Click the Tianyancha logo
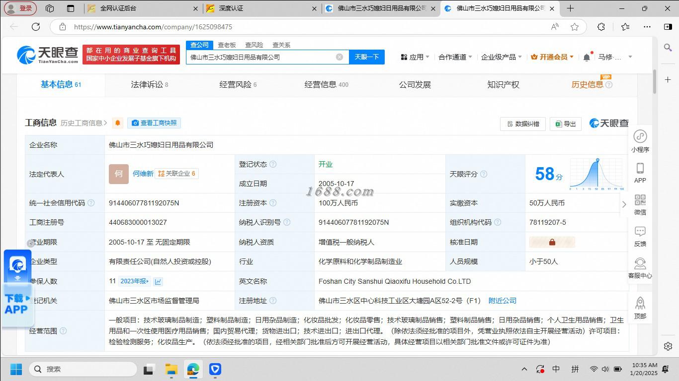Viewport: 679px width, 381px height. (x=48, y=55)
